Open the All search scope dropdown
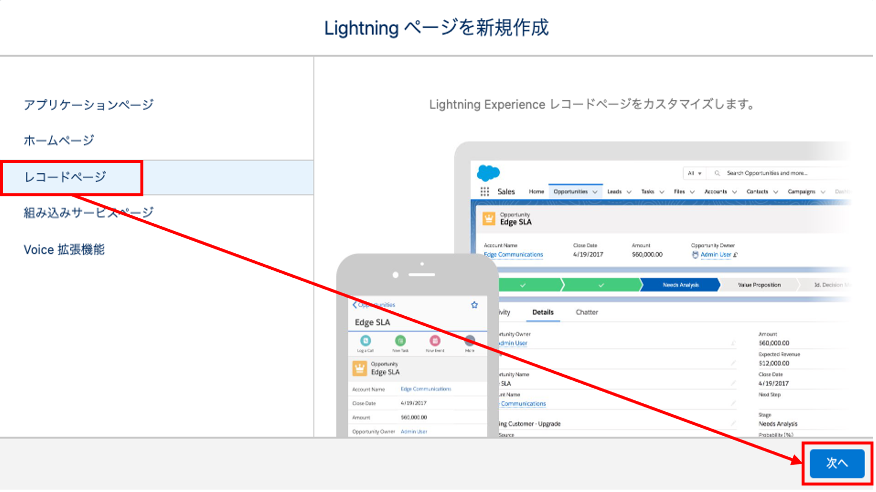Image resolution: width=876 pixels, height=492 pixels. (x=694, y=173)
